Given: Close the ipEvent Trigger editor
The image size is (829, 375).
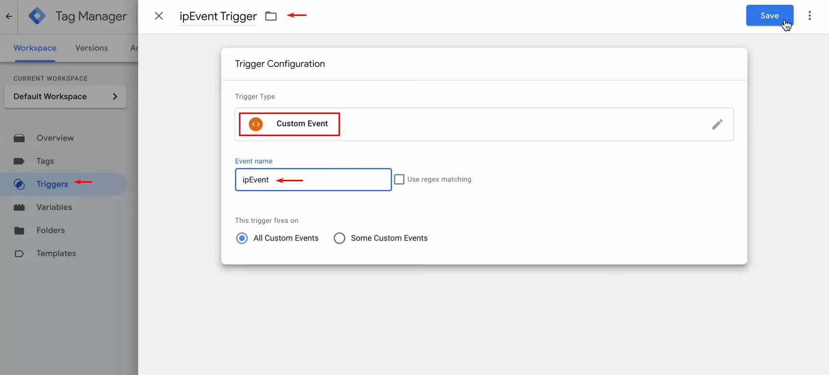Looking at the screenshot, I should pos(159,16).
